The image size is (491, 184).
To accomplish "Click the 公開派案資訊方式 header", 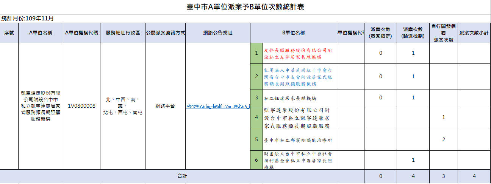I will tap(166, 33).
